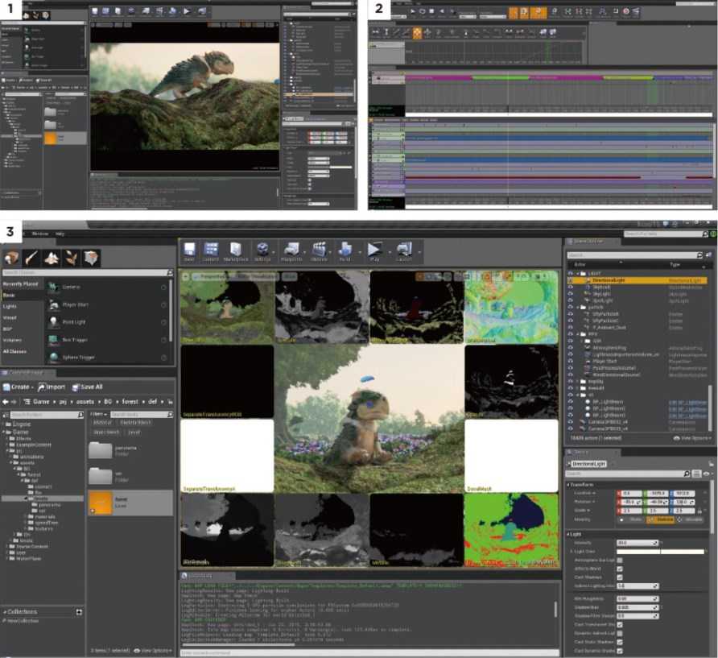Viewport: 718px width, 658px height.
Task: Open the Help menu
Action: (x=60, y=234)
